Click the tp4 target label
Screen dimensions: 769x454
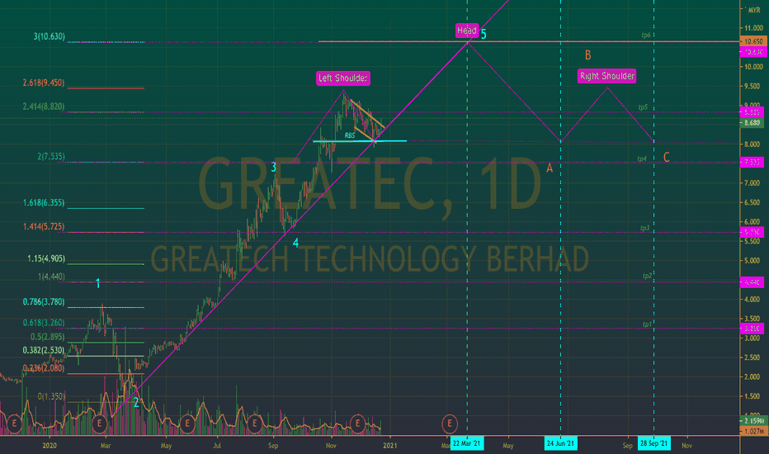point(641,158)
